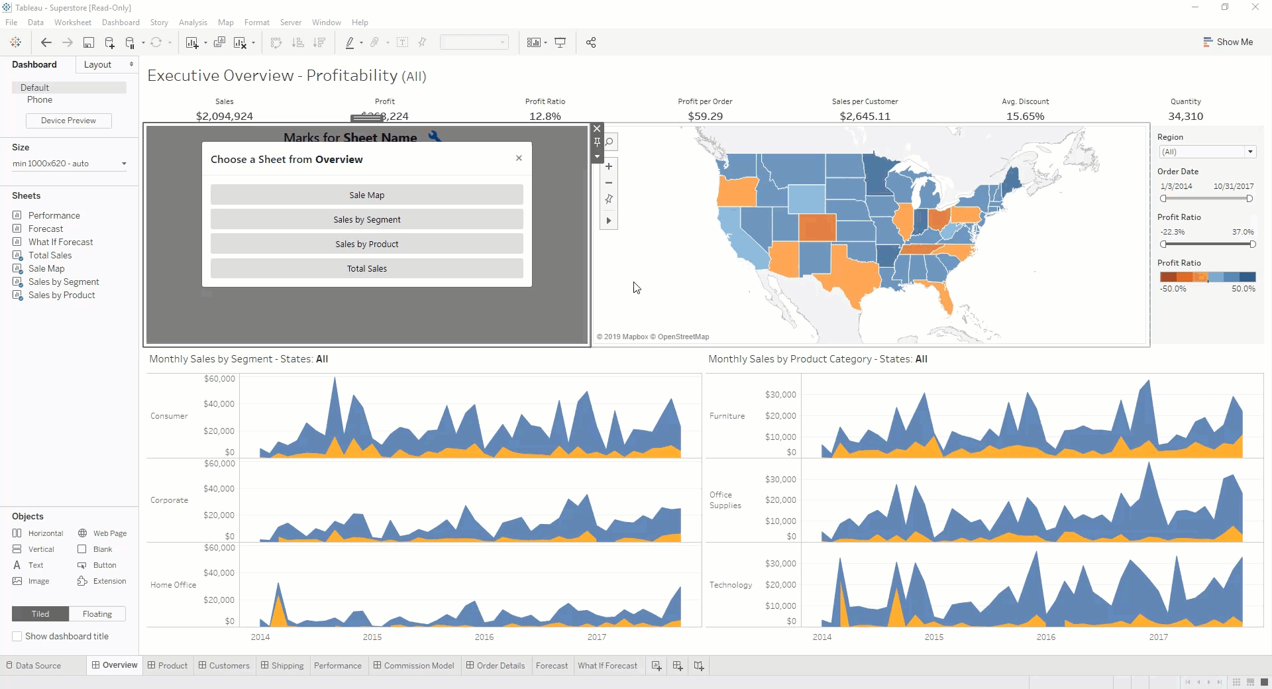Switch to Floating layout mode
Viewport: 1272px width, 689px height.
pos(97,614)
